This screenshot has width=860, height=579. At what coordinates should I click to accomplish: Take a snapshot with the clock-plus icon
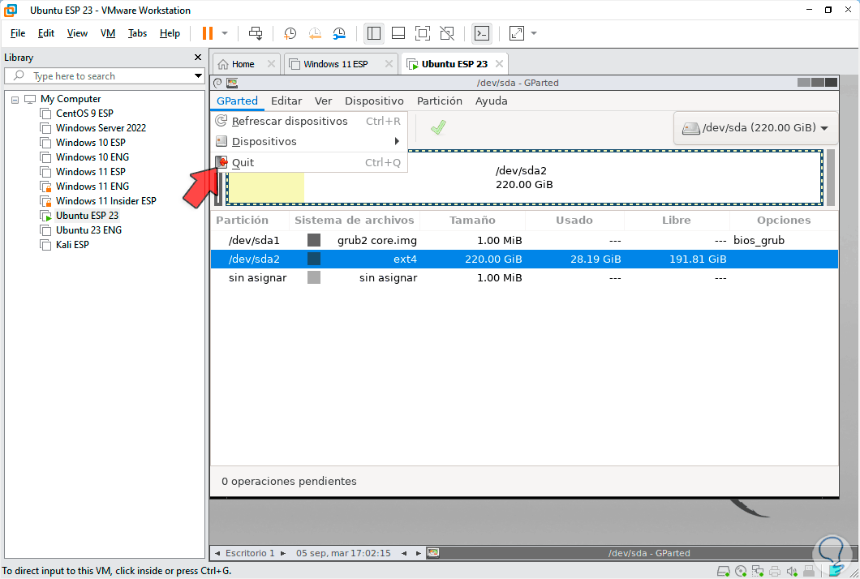click(290, 33)
